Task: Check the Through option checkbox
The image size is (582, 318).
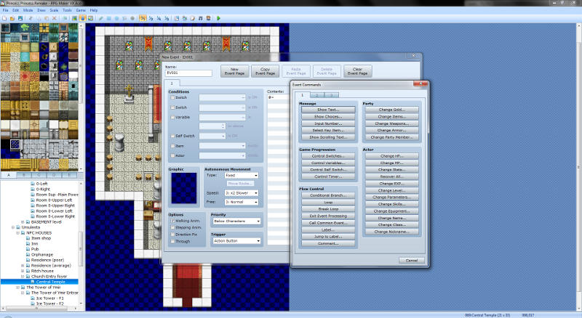Action: (x=172, y=241)
